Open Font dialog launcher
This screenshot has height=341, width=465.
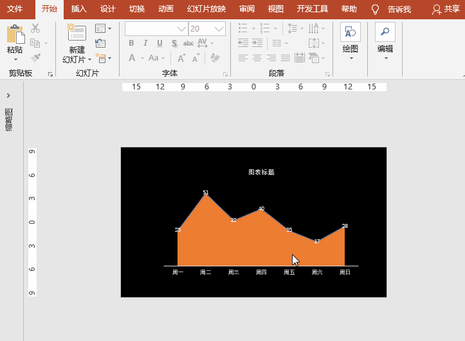(x=225, y=74)
